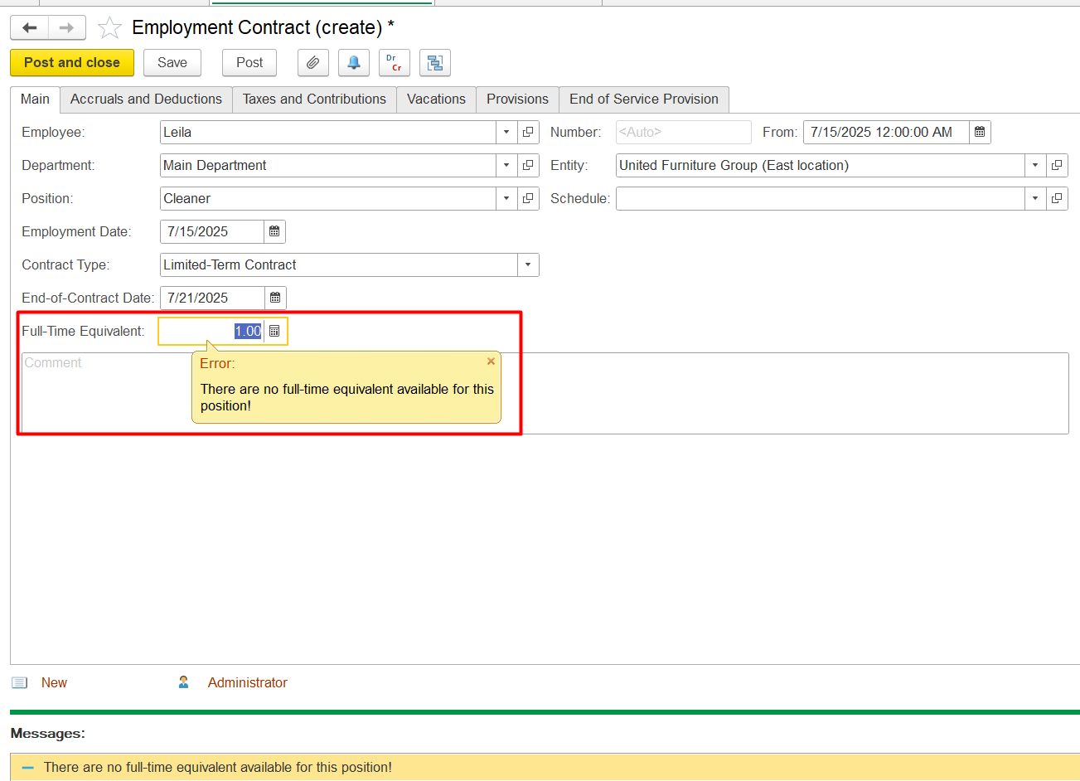This screenshot has width=1080, height=781.
Task: Click the bottom message about full-time equivalent
Action: [217, 768]
